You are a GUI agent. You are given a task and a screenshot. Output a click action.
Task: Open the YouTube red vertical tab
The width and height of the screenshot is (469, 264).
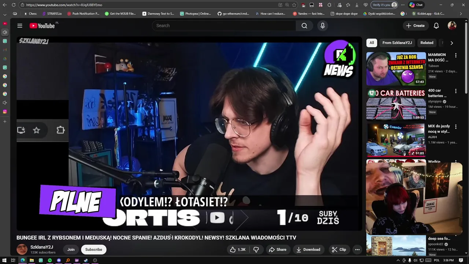point(5,23)
